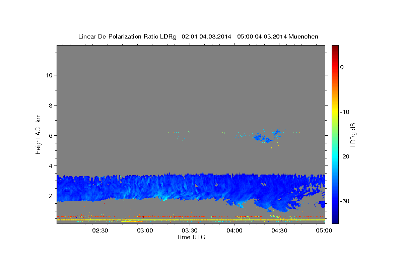Select the 05:00 time tick label

pos(324,230)
